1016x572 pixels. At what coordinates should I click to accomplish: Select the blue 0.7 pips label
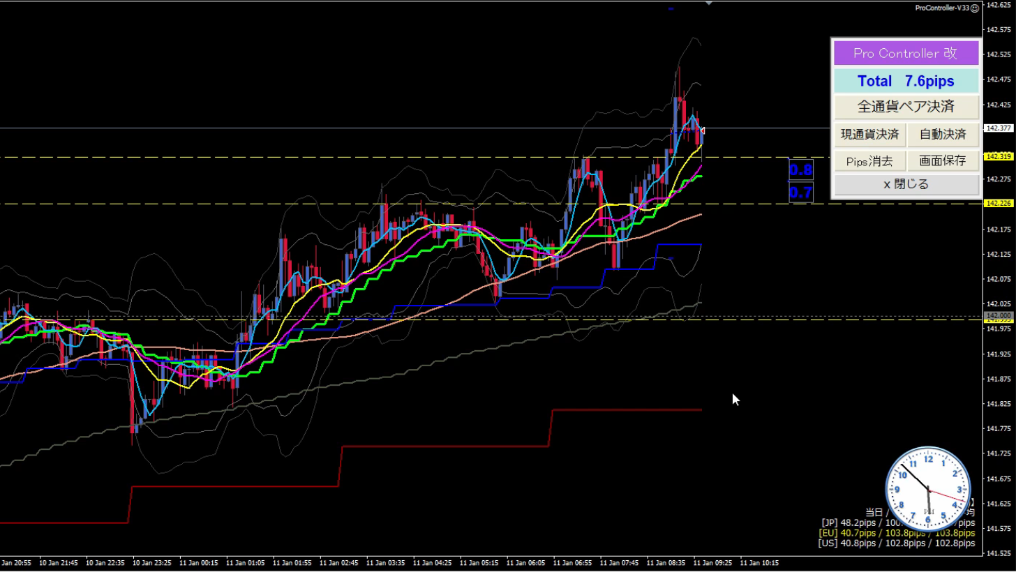tap(801, 192)
